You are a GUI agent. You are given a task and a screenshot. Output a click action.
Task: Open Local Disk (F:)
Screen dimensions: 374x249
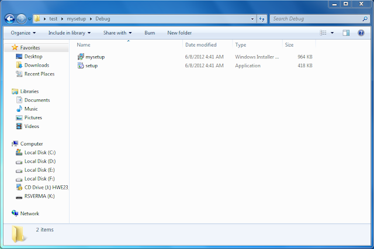[40, 179]
